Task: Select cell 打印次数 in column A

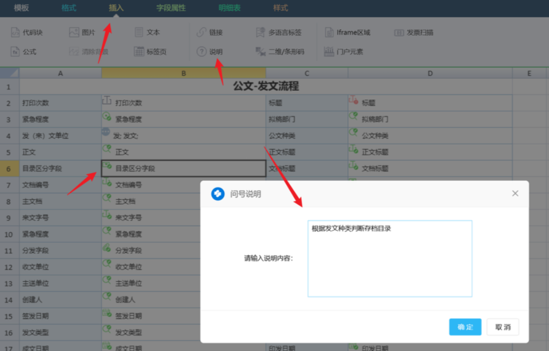Action: coord(60,103)
